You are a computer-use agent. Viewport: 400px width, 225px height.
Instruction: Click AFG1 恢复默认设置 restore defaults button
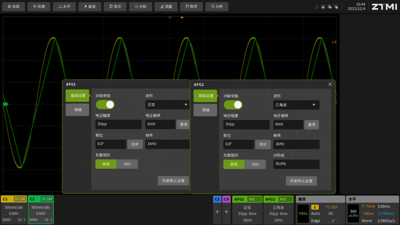point(173,181)
